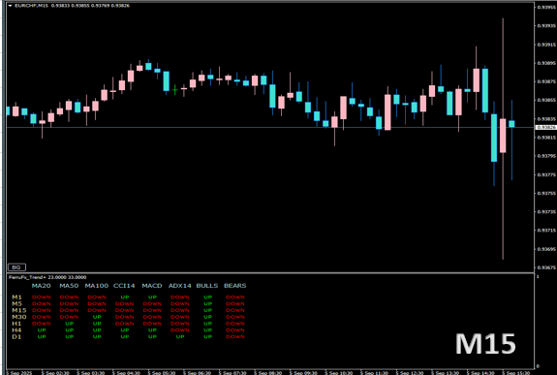
Task: Click the 5 Sep 15:30 time label
Action: coord(516,373)
